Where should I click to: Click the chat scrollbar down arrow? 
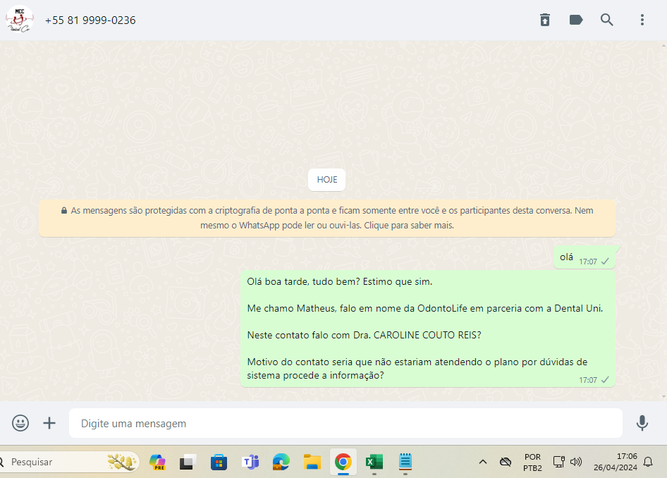click(663, 397)
